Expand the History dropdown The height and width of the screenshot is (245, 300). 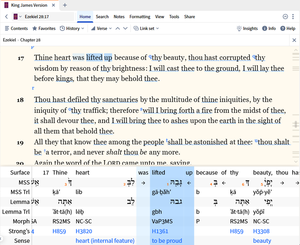pos(72,29)
